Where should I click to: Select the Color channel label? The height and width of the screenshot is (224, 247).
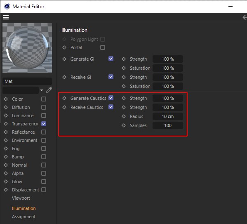[17, 99]
